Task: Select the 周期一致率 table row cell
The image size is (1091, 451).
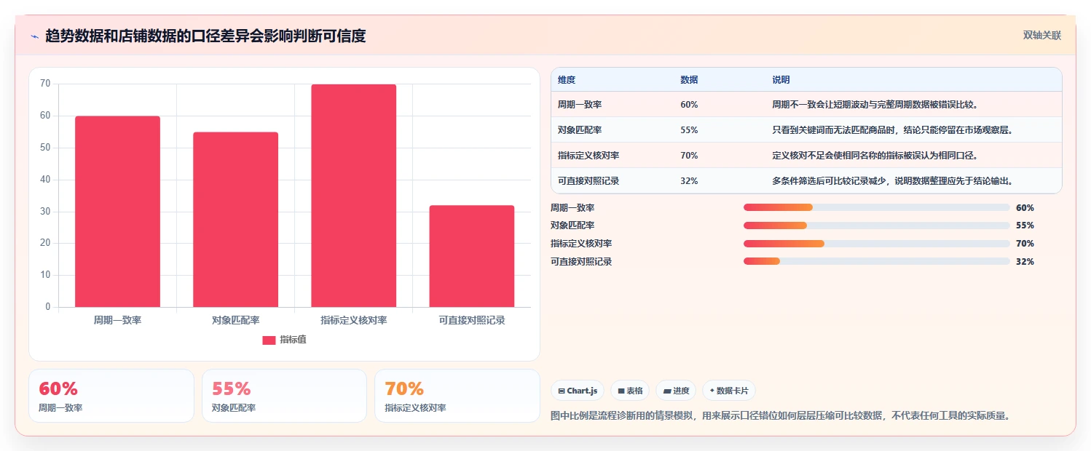Action: click(580, 105)
